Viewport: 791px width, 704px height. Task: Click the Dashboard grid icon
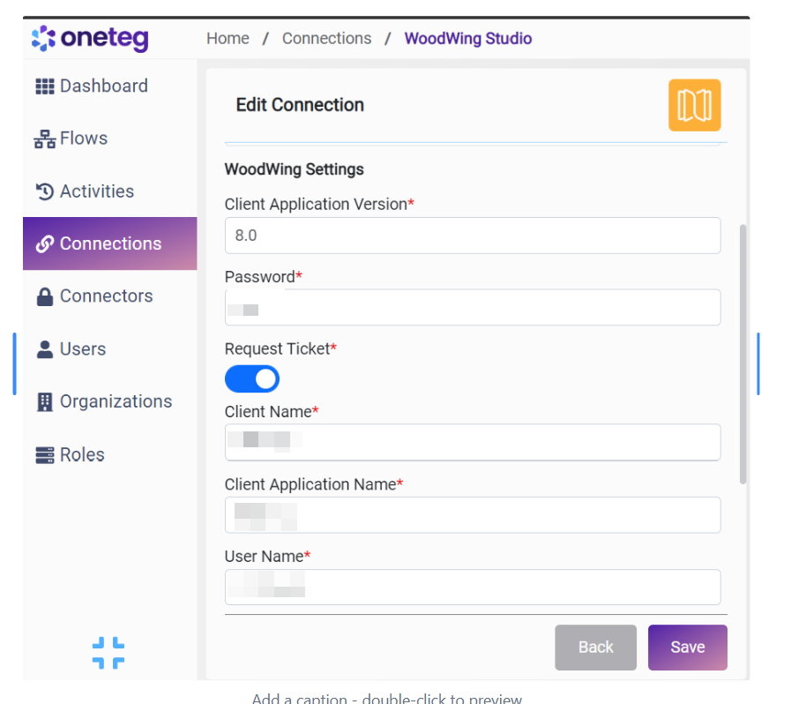(x=44, y=86)
